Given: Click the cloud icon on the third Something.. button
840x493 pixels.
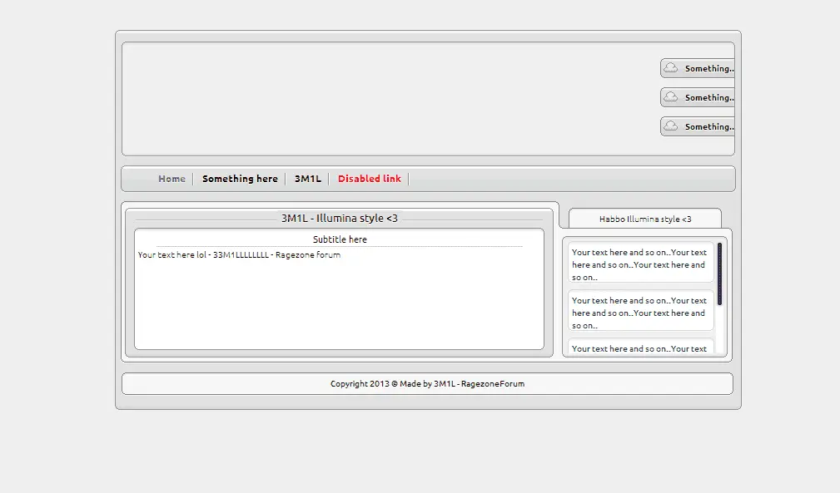Looking at the screenshot, I should click(671, 126).
